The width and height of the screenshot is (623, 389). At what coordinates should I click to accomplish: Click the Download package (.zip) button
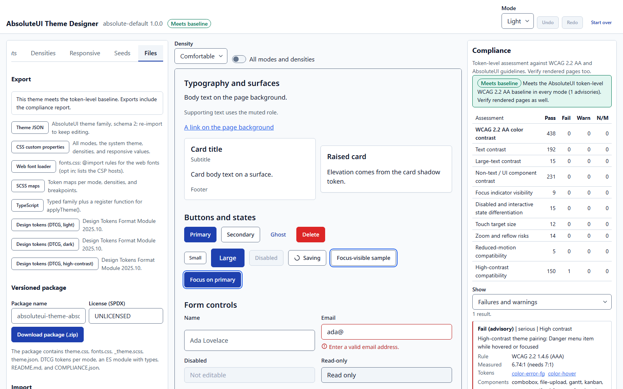(x=48, y=335)
